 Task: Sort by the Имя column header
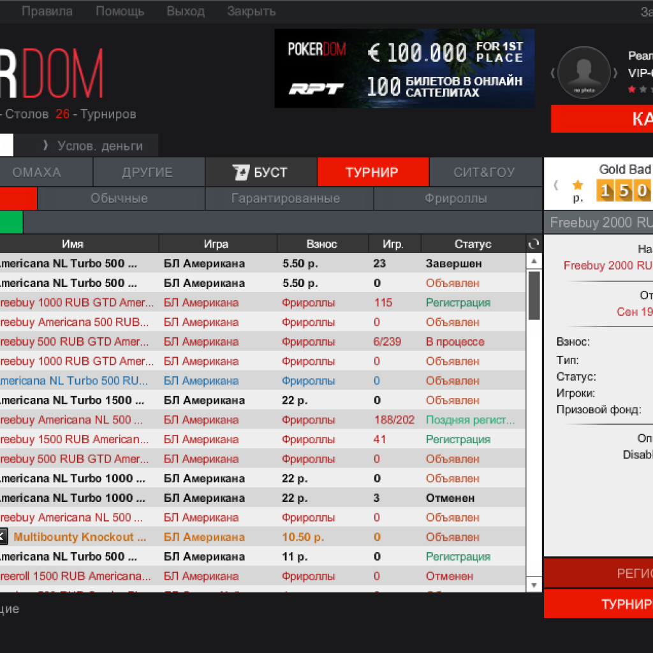(x=78, y=244)
